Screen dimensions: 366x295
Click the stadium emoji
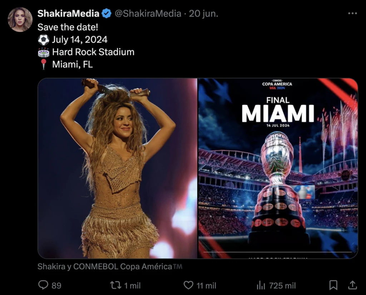43,52
